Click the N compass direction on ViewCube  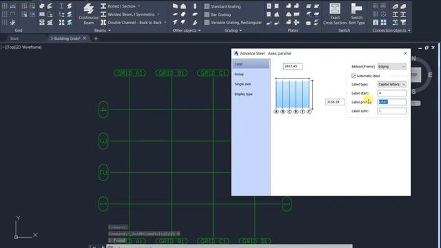[x=413, y=59]
